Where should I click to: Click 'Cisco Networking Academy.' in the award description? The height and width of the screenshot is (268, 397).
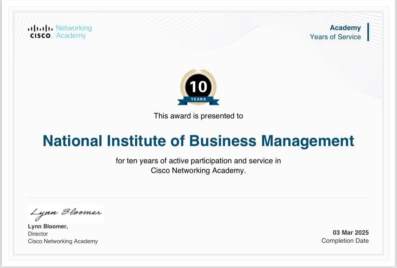click(x=198, y=171)
